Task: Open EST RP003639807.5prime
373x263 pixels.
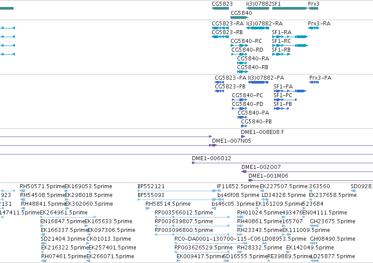Action: tap(184, 221)
